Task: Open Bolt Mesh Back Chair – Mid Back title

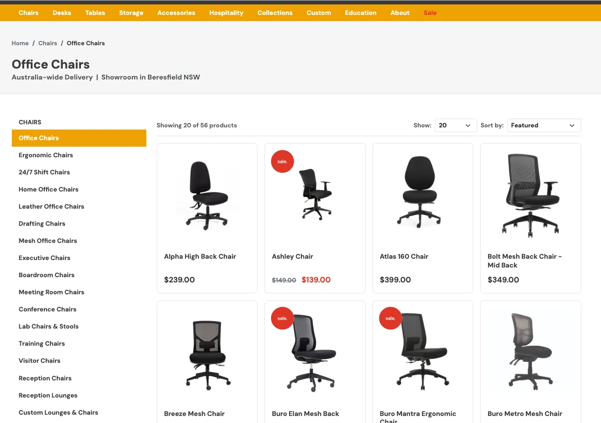Action: tap(525, 261)
